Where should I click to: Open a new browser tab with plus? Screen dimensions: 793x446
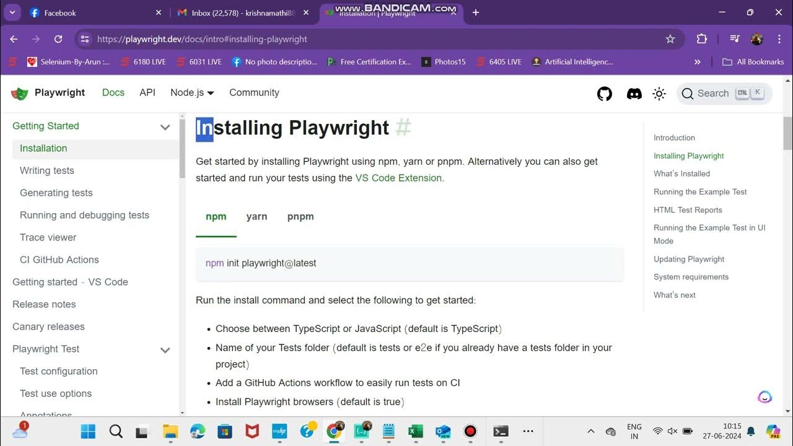coord(476,12)
